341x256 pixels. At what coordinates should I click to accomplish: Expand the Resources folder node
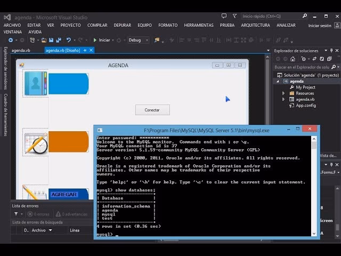(x=283, y=93)
